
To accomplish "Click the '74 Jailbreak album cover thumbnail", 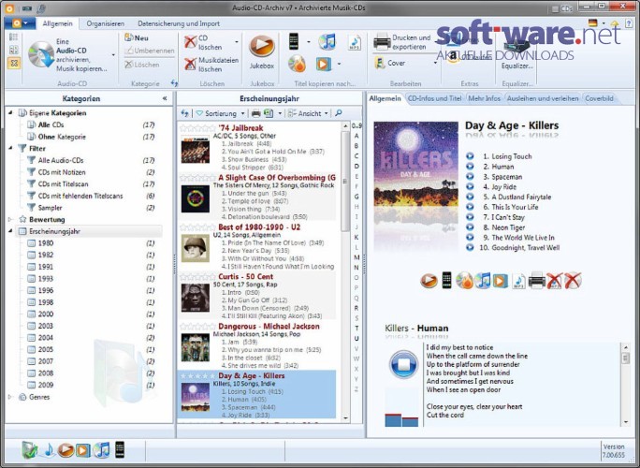I will click(x=196, y=149).
